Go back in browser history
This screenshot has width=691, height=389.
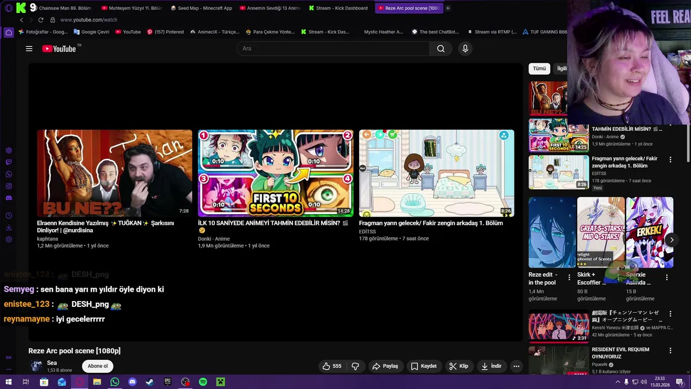tap(22, 20)
